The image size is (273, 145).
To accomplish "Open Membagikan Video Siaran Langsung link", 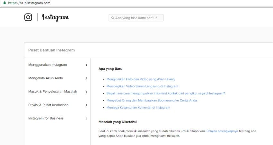I will click(x=142, y=86).
